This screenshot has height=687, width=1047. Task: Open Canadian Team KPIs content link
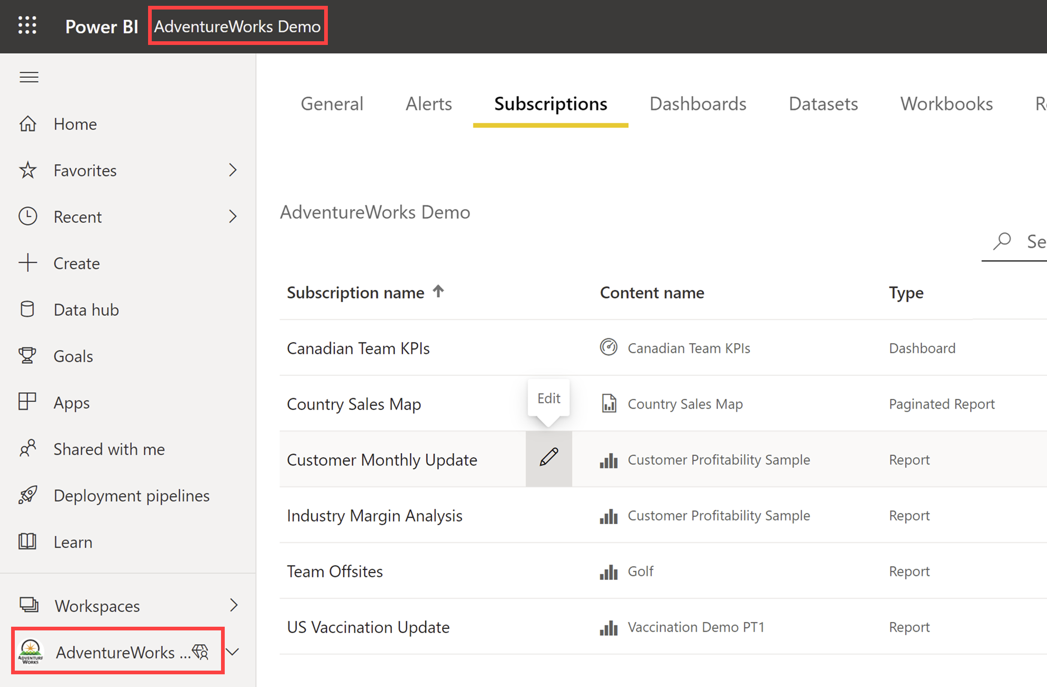689,348
